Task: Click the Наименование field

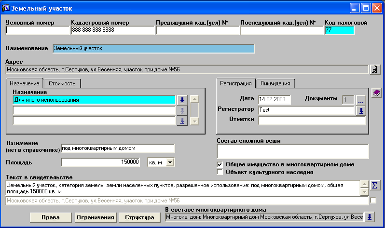Action: click(154, 49)
